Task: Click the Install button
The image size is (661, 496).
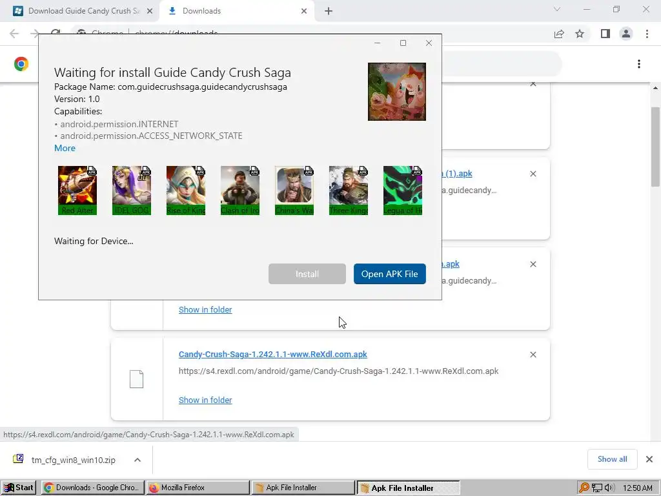Action: [307, 274]
